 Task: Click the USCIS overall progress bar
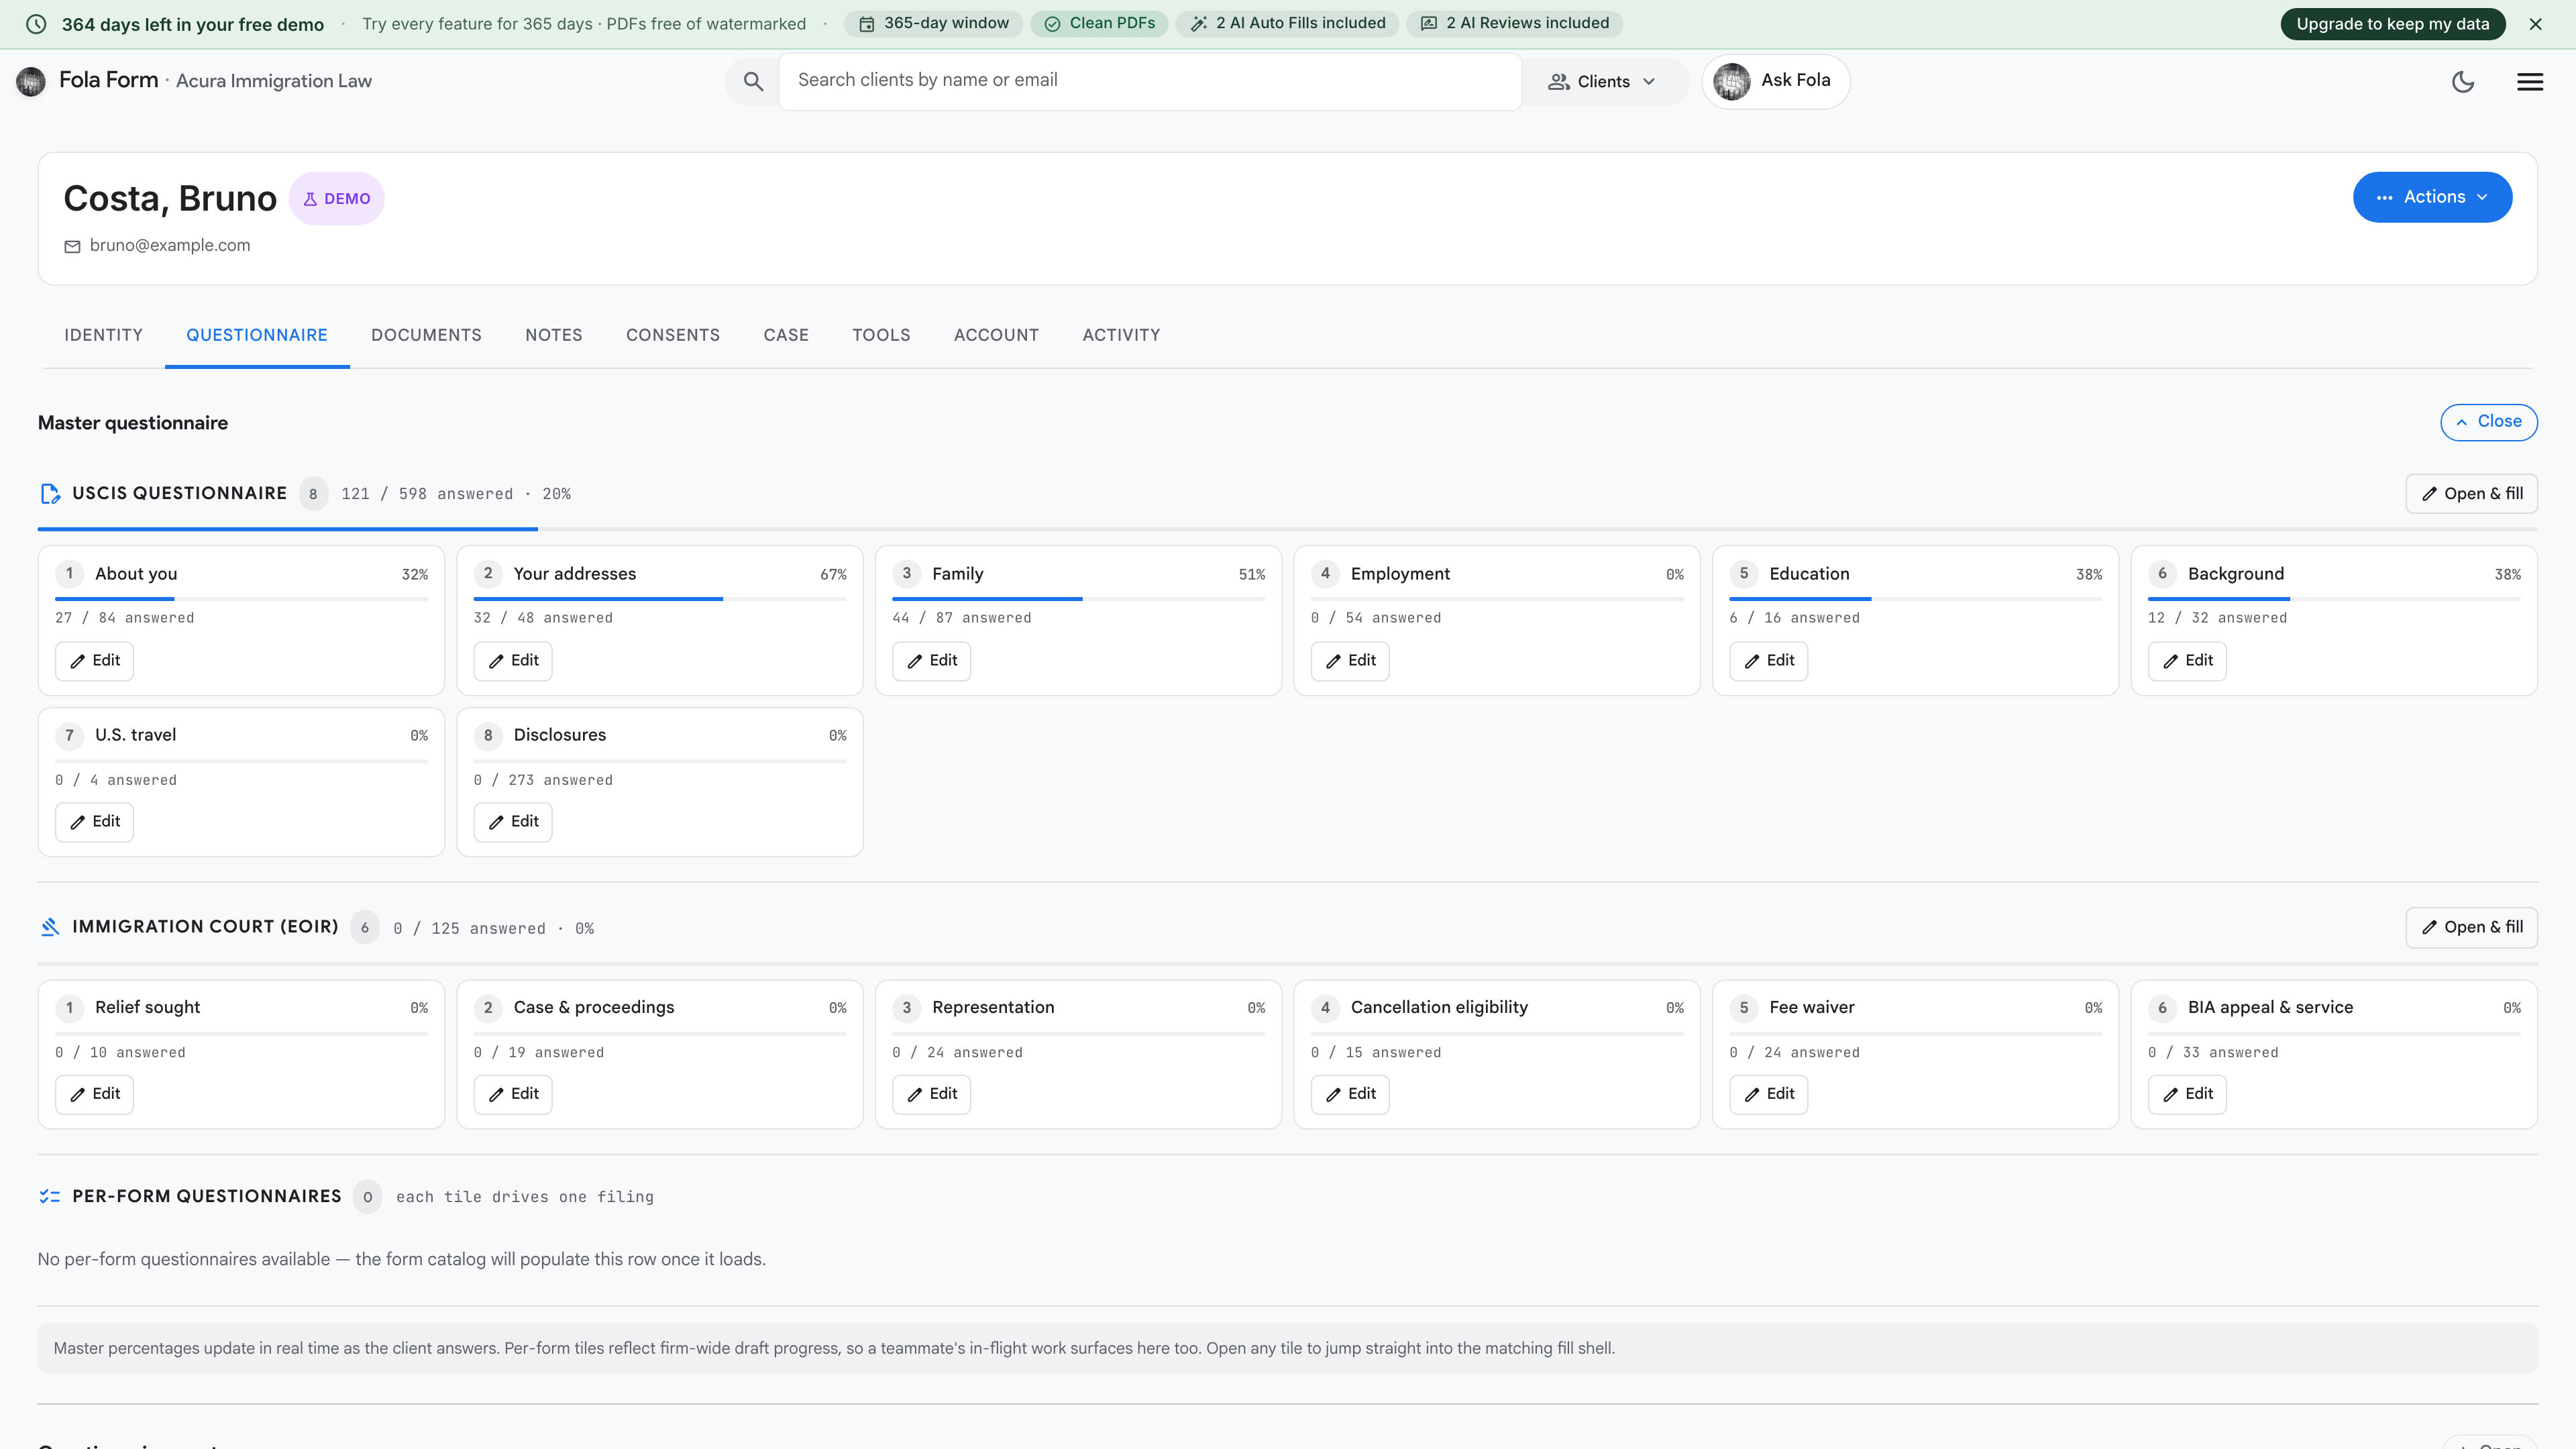click(x=1287, y=528)
